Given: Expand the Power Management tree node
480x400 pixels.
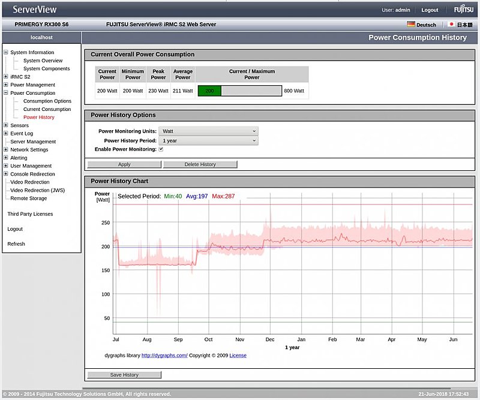Looking at the screenshot, I should pyautogui.click(x=6, y=85).
